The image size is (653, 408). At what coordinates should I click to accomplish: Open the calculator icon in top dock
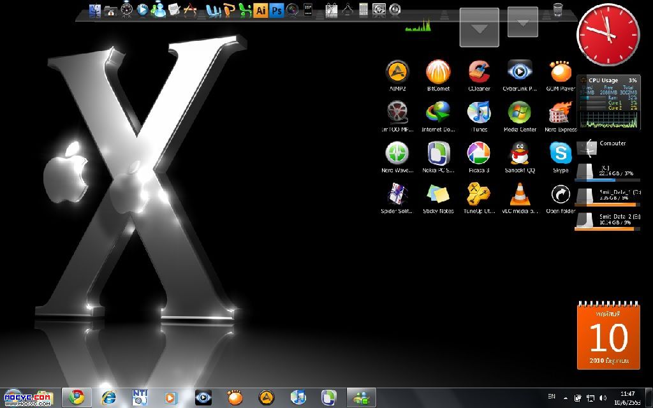point(363,10)
